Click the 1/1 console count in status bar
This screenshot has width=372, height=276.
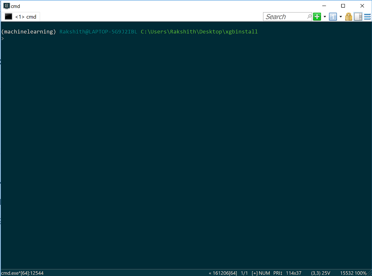(244, 273)
